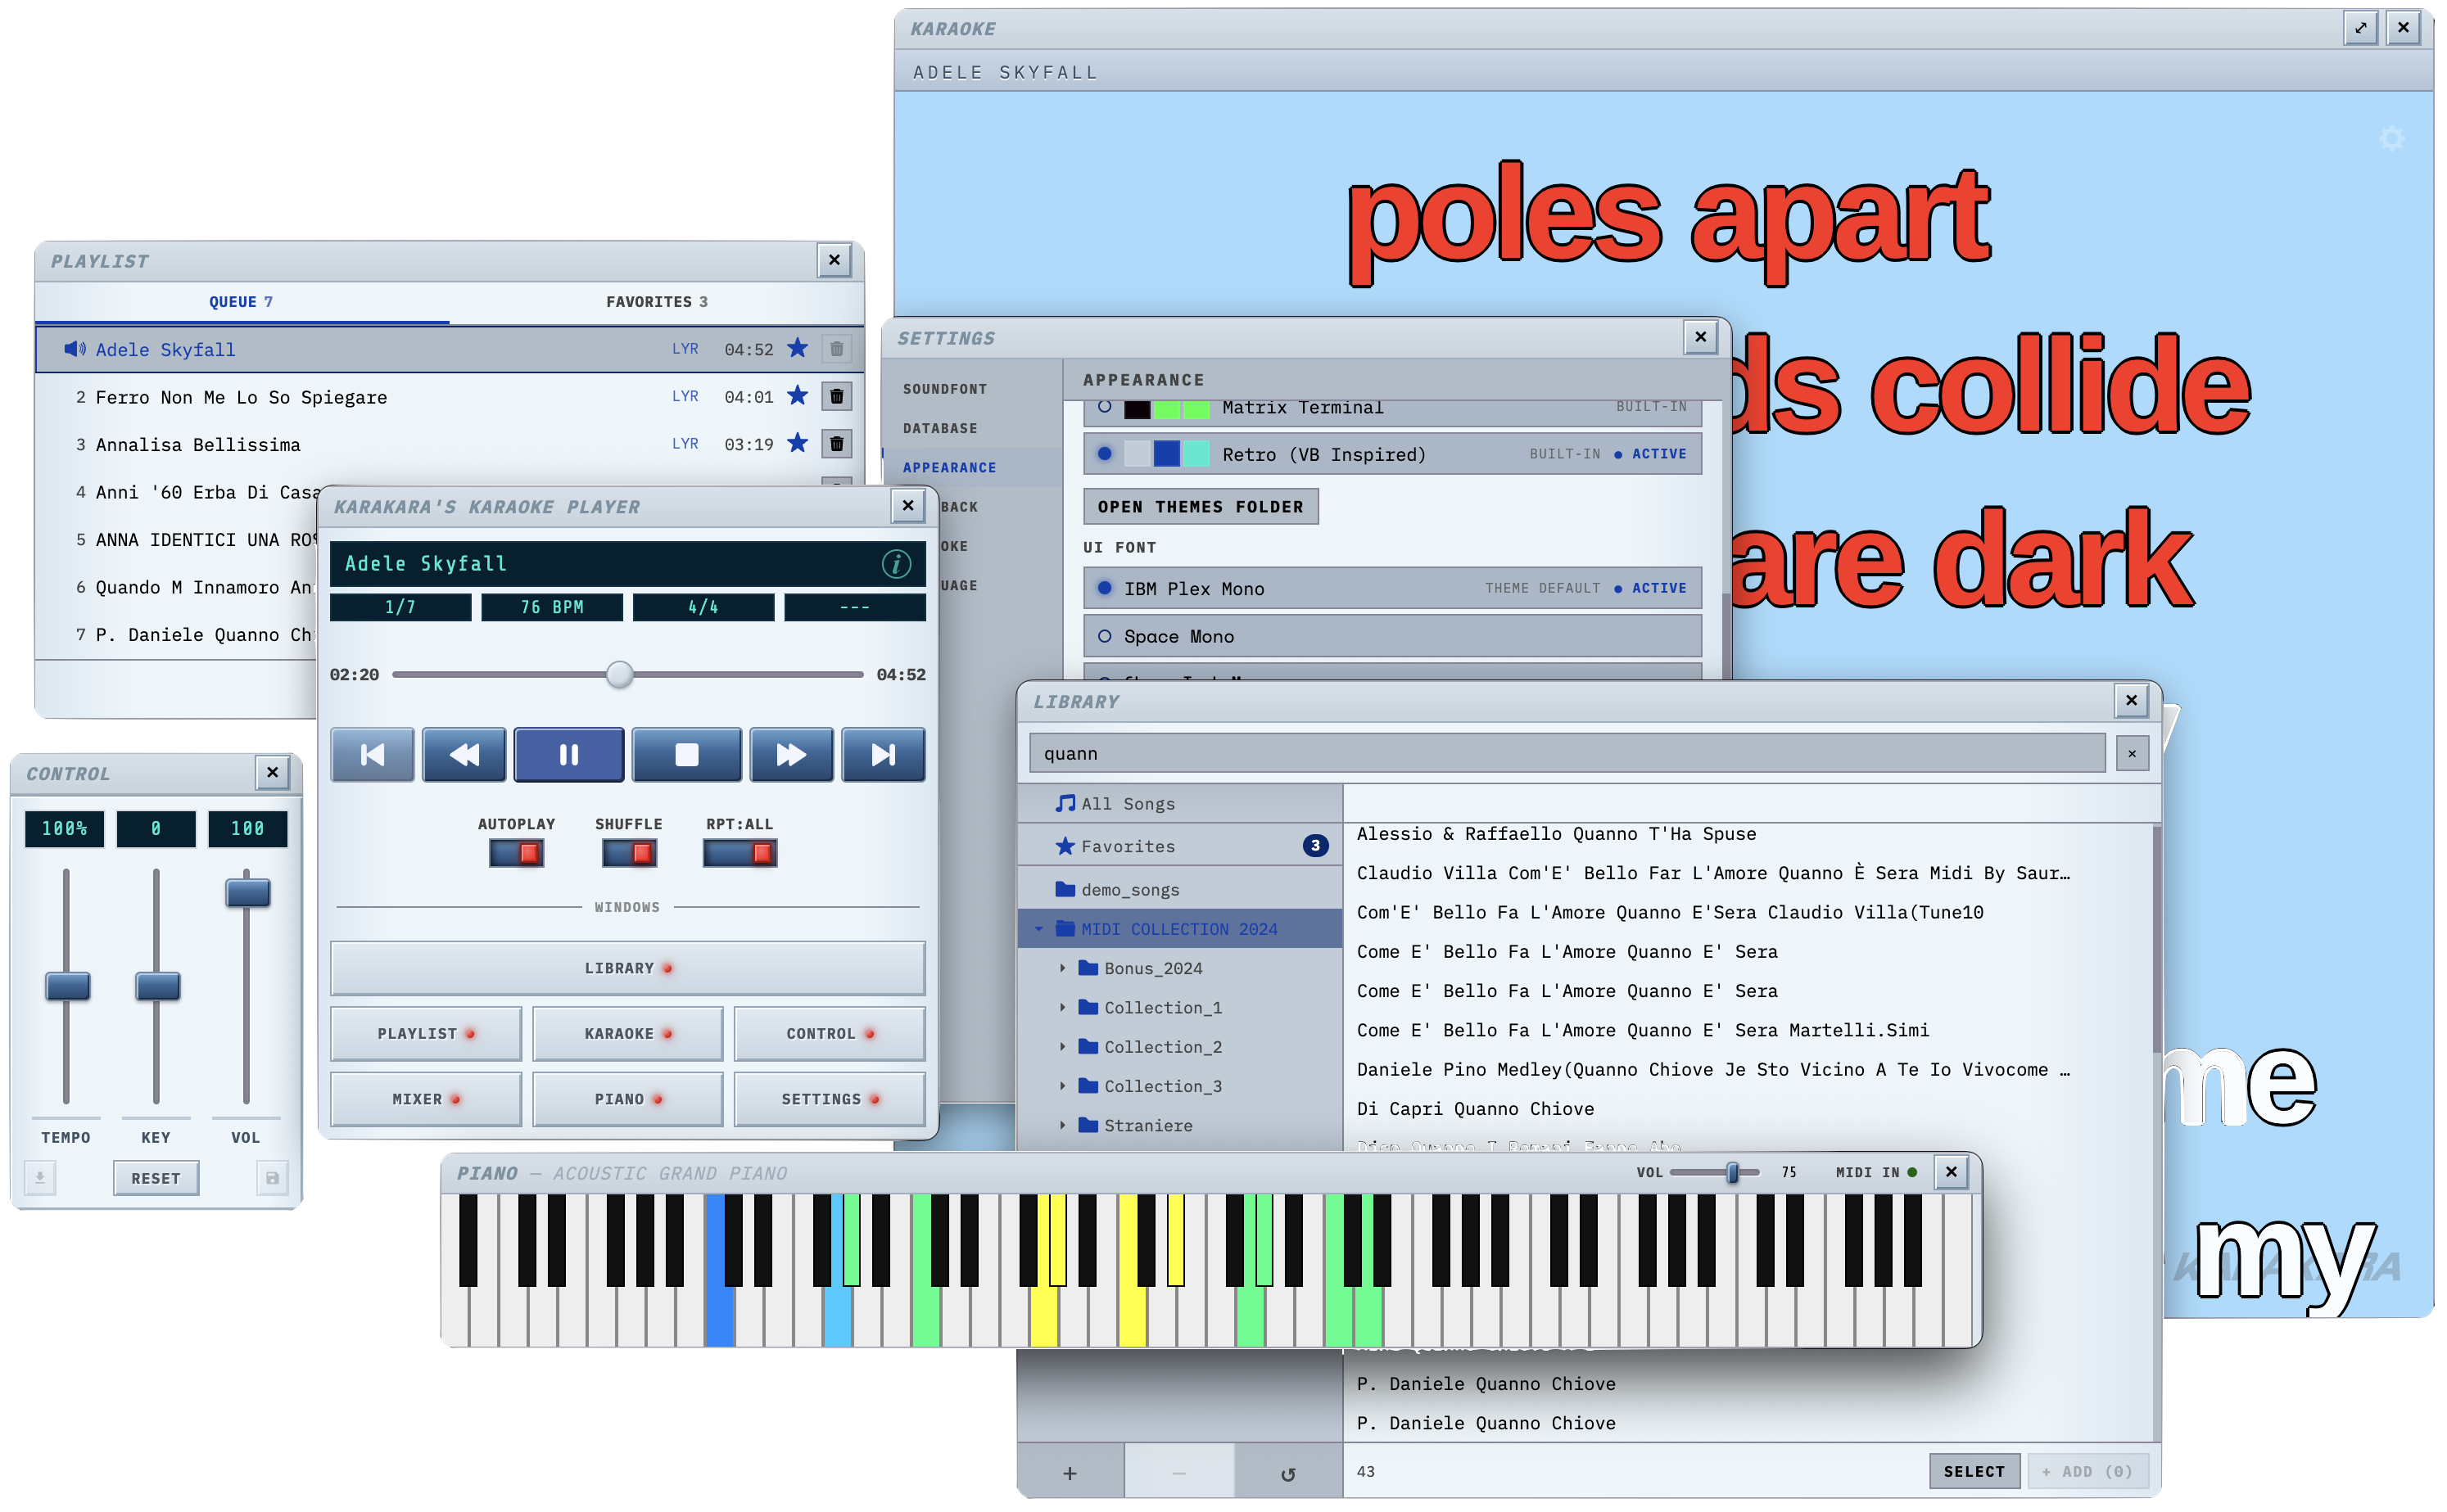2447x1512 pixels.
Task: Expand the Bonus_2024 folder
Action: [x=1062, y=968]
